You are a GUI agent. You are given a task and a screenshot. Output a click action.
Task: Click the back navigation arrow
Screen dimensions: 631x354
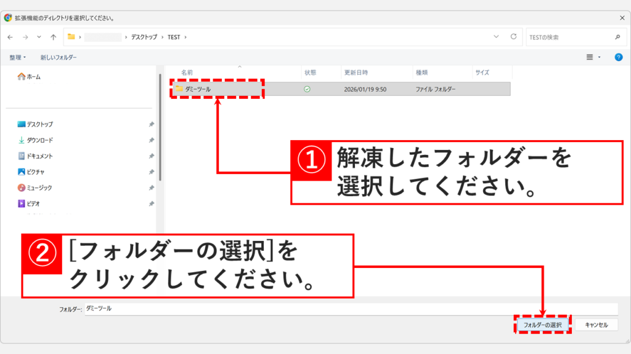click(11, 37)
